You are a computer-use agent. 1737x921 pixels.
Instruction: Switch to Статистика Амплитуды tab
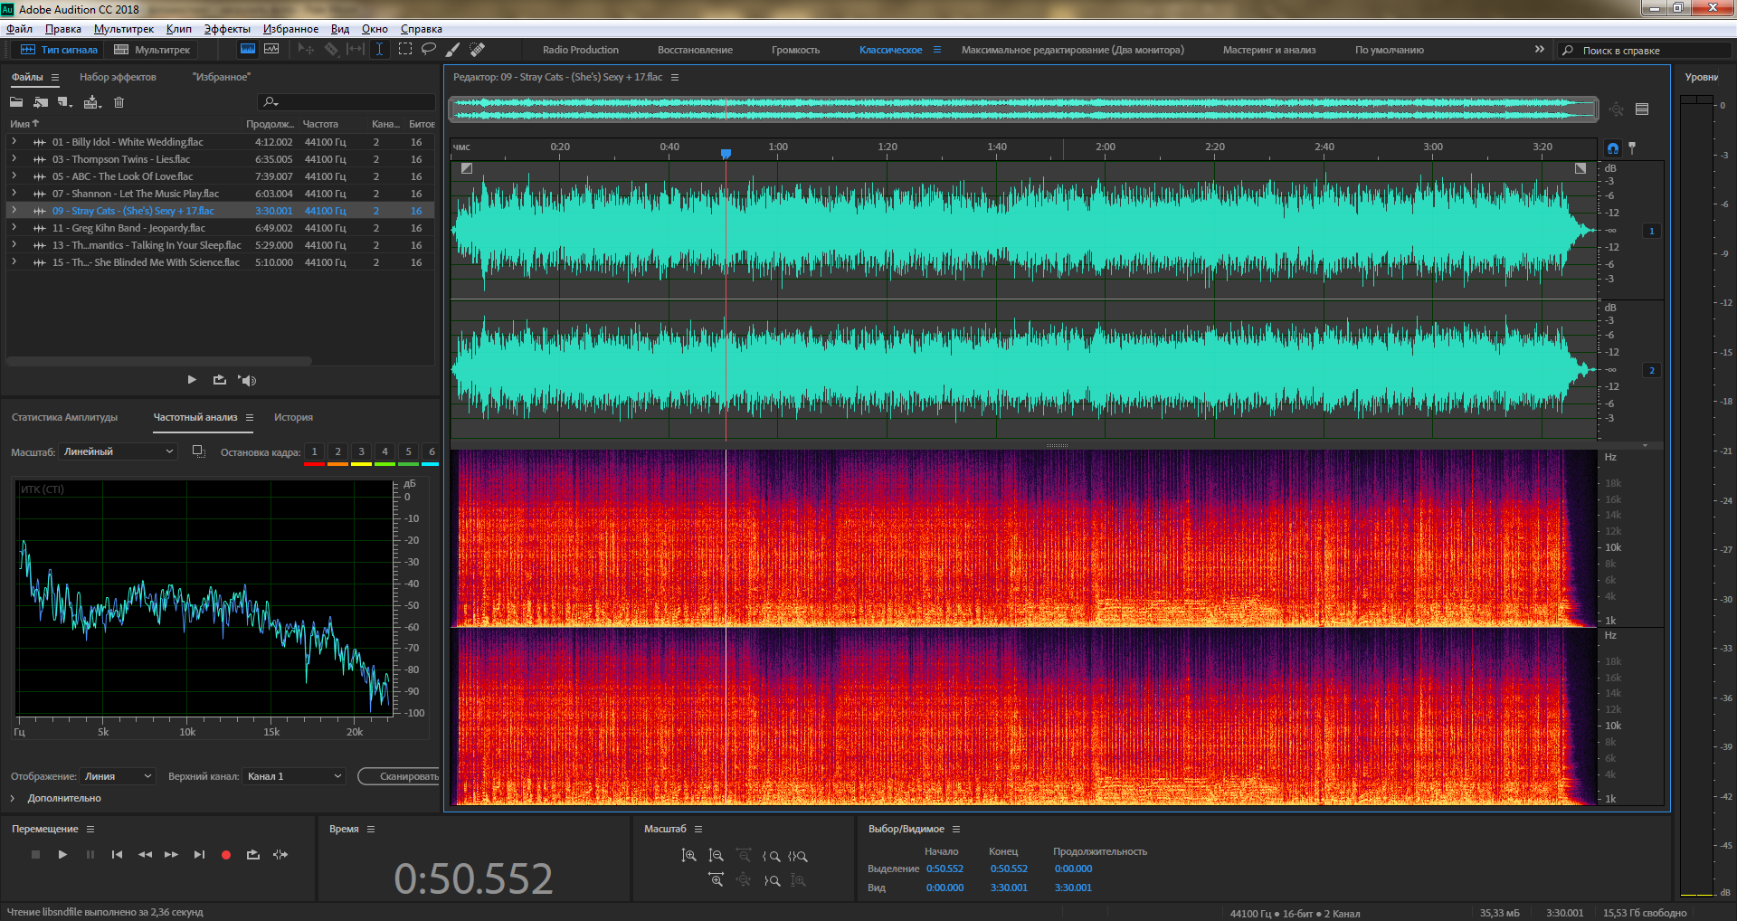click(x=64, y=417)
